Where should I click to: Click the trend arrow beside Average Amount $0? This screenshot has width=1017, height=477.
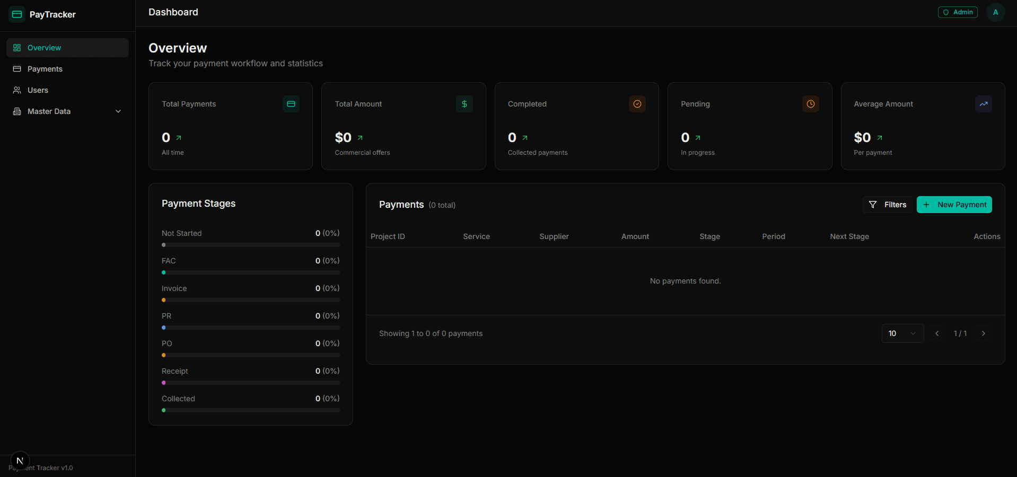point(880,138)
